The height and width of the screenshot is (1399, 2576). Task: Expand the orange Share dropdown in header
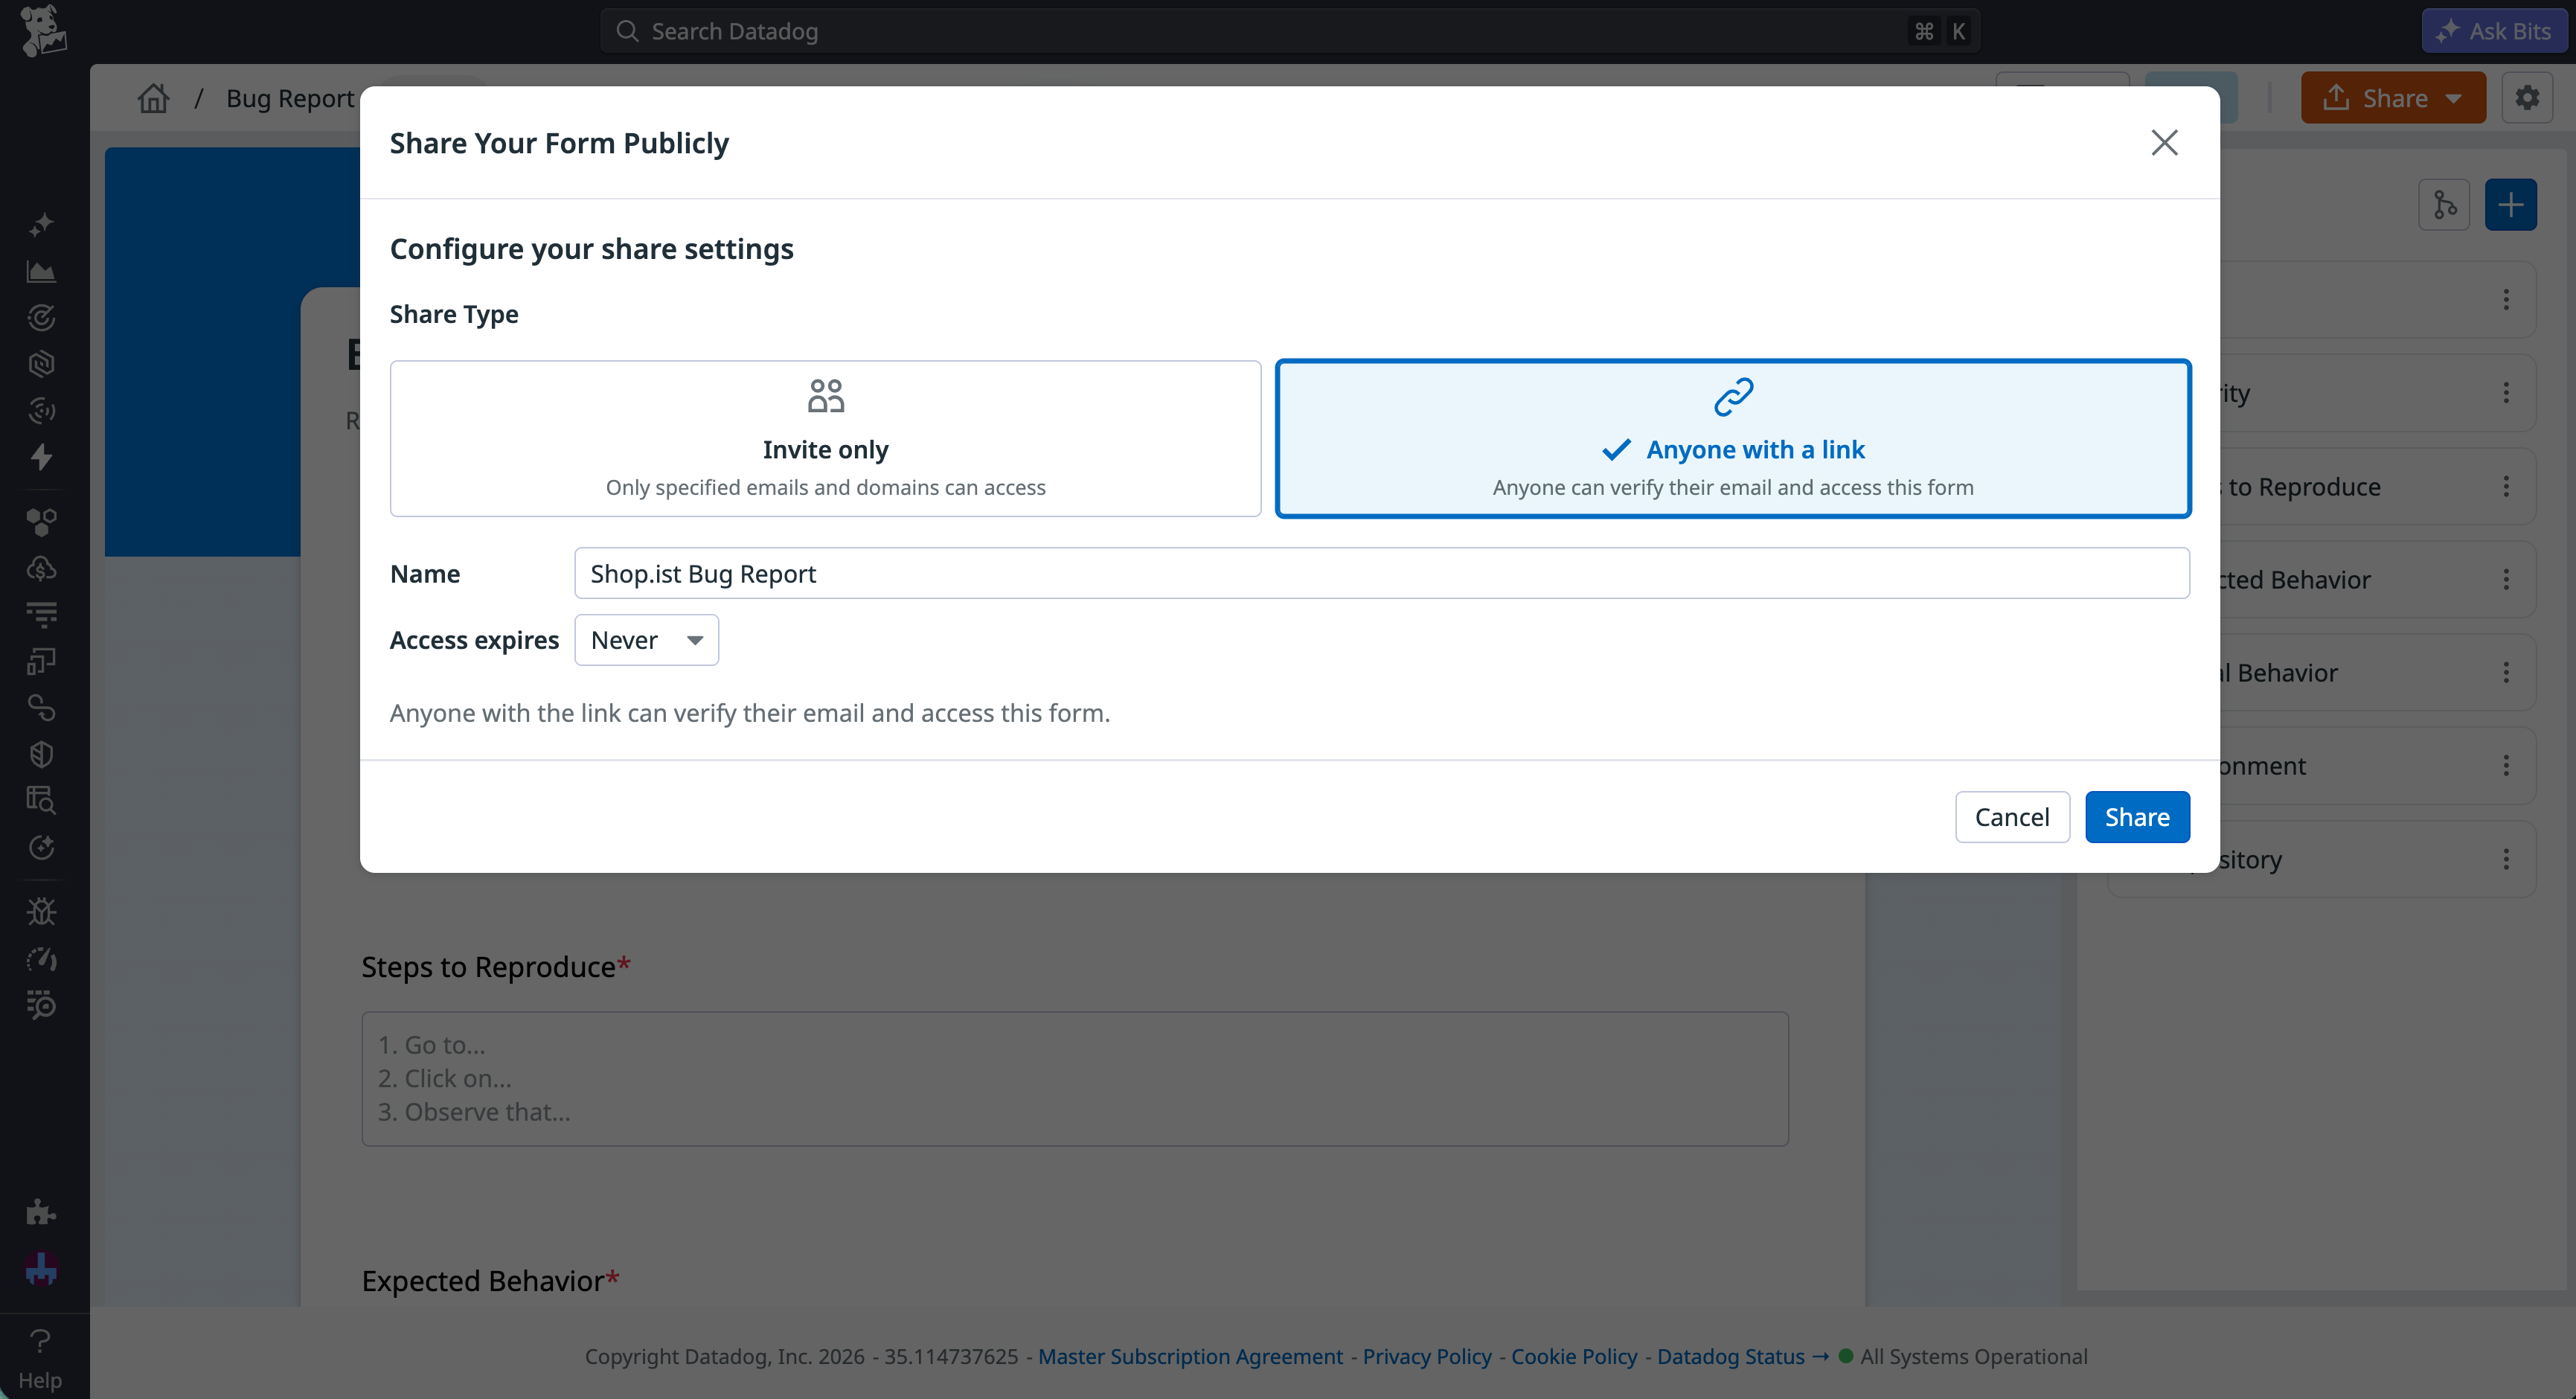point(2393,97)
